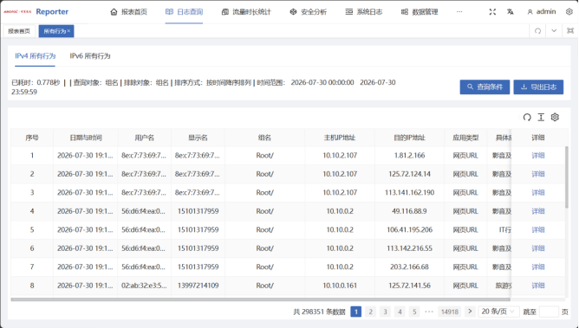The width and height of the screenshot is (579, 328).
Task: Click destination IP 203.2.166.68
Action: pyautogui.click(x=409, y=267)
